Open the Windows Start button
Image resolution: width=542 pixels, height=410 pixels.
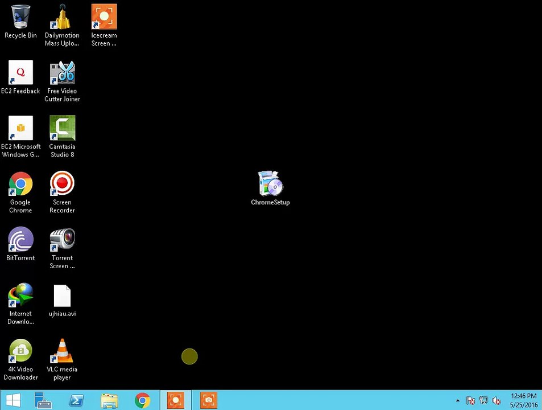[14, 401]
